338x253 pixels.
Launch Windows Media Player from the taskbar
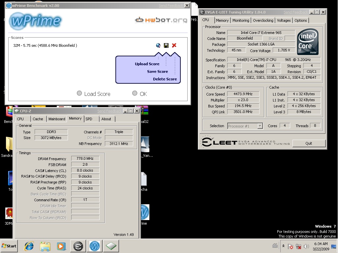point(61,246)
